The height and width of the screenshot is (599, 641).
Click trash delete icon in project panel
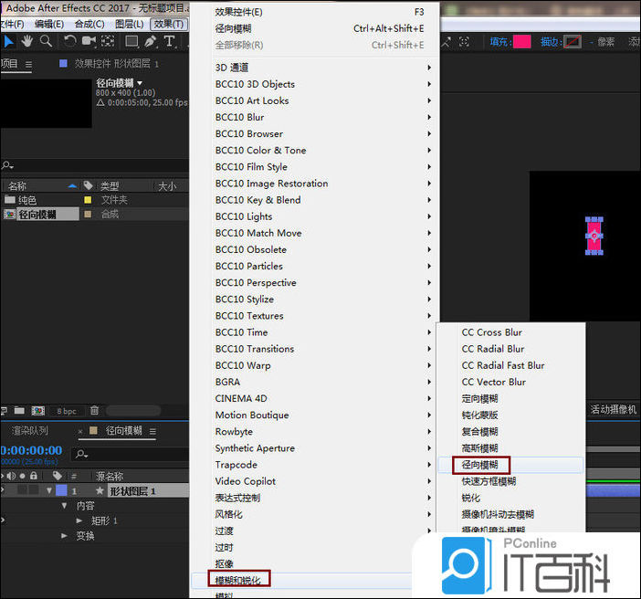(x=94, y=410)
